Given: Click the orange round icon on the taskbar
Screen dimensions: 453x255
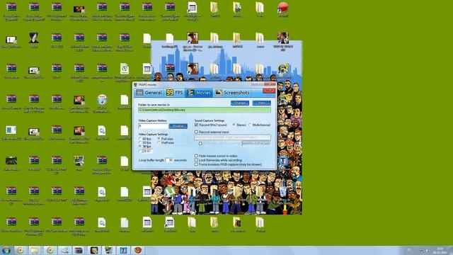Looking at the screenshot, I should 138,250.
